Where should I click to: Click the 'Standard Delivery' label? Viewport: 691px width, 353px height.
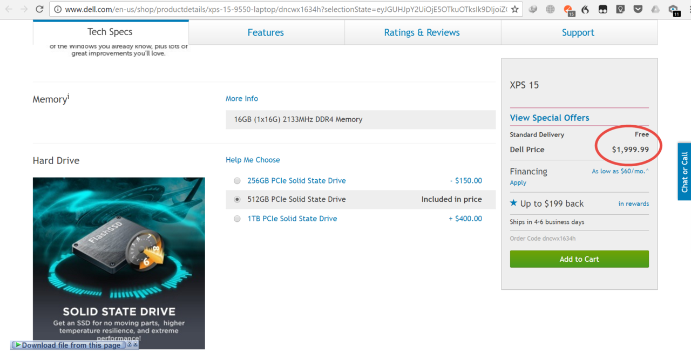pyautogui.click(x=537, y=135)
